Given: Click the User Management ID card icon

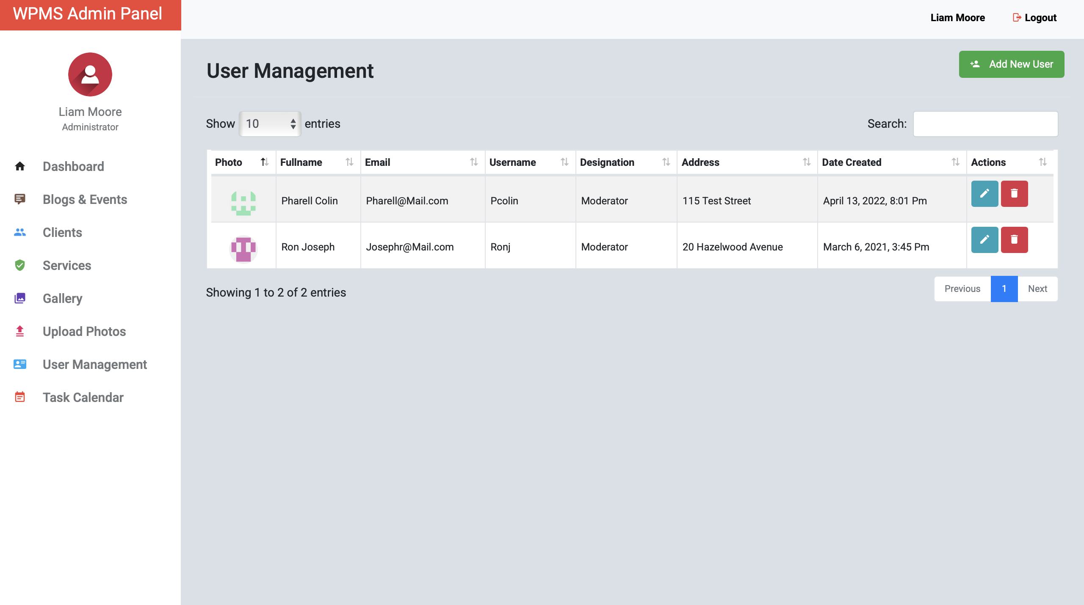Looking at the screenshot, I should pyautogui.click(x=20, y=364).
